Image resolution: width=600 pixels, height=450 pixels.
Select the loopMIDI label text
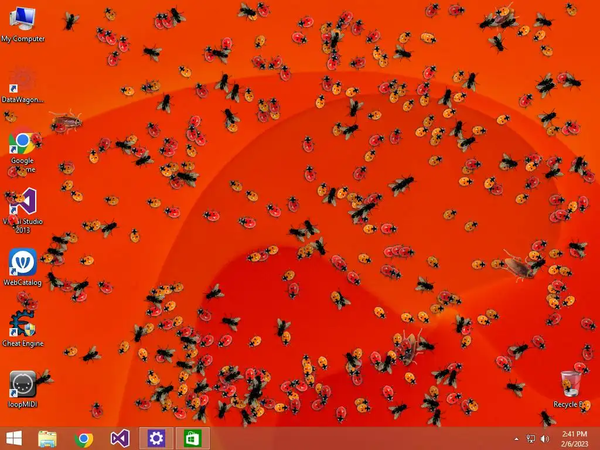tap(23, 404)
